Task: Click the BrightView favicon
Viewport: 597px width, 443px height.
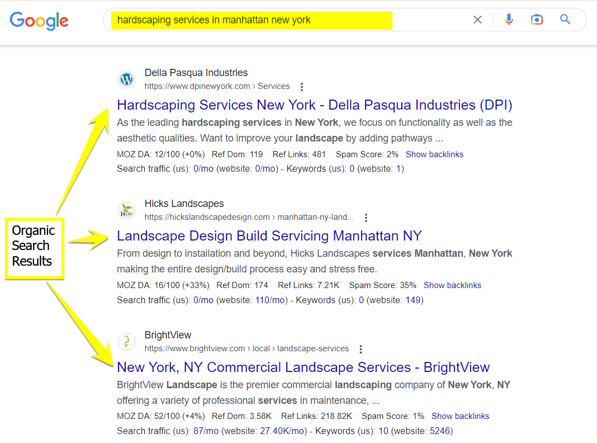Action: click(x=126, y=342)
